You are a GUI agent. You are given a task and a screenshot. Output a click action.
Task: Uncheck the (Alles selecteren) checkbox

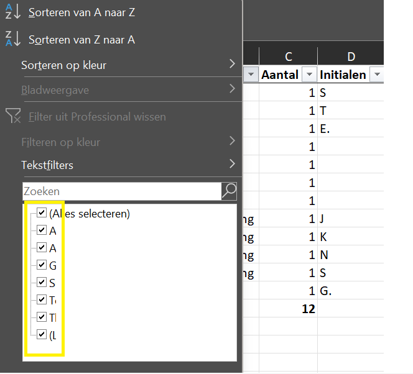pos(42,213)
